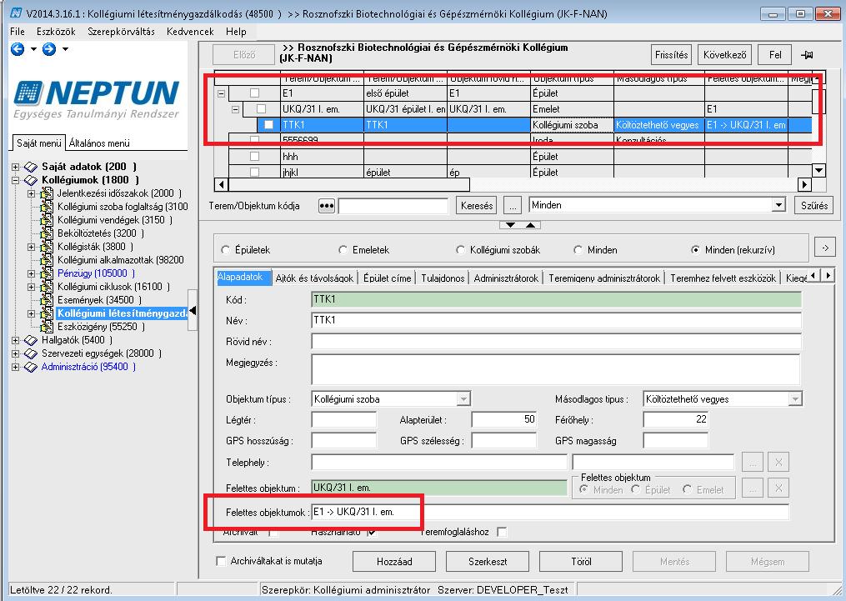
Task: Click the Kollégiumi ciklusok icon
Action: point(47,287)
